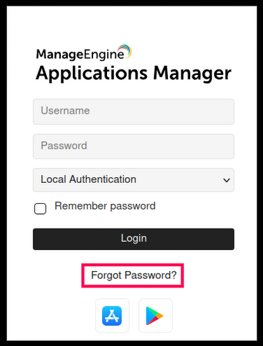Viewport: 263px width, 346px height.
Task: Open the Apple App Store download icon
Action: (x=112, y=316)
